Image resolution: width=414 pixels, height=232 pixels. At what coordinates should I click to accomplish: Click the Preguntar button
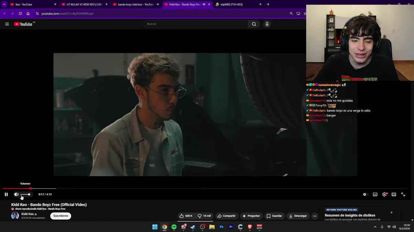click(x=251, y=216)
